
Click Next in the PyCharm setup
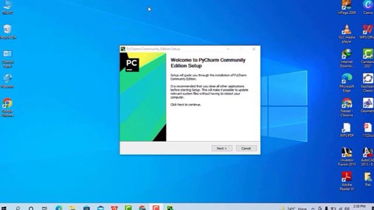click(222, 148)
